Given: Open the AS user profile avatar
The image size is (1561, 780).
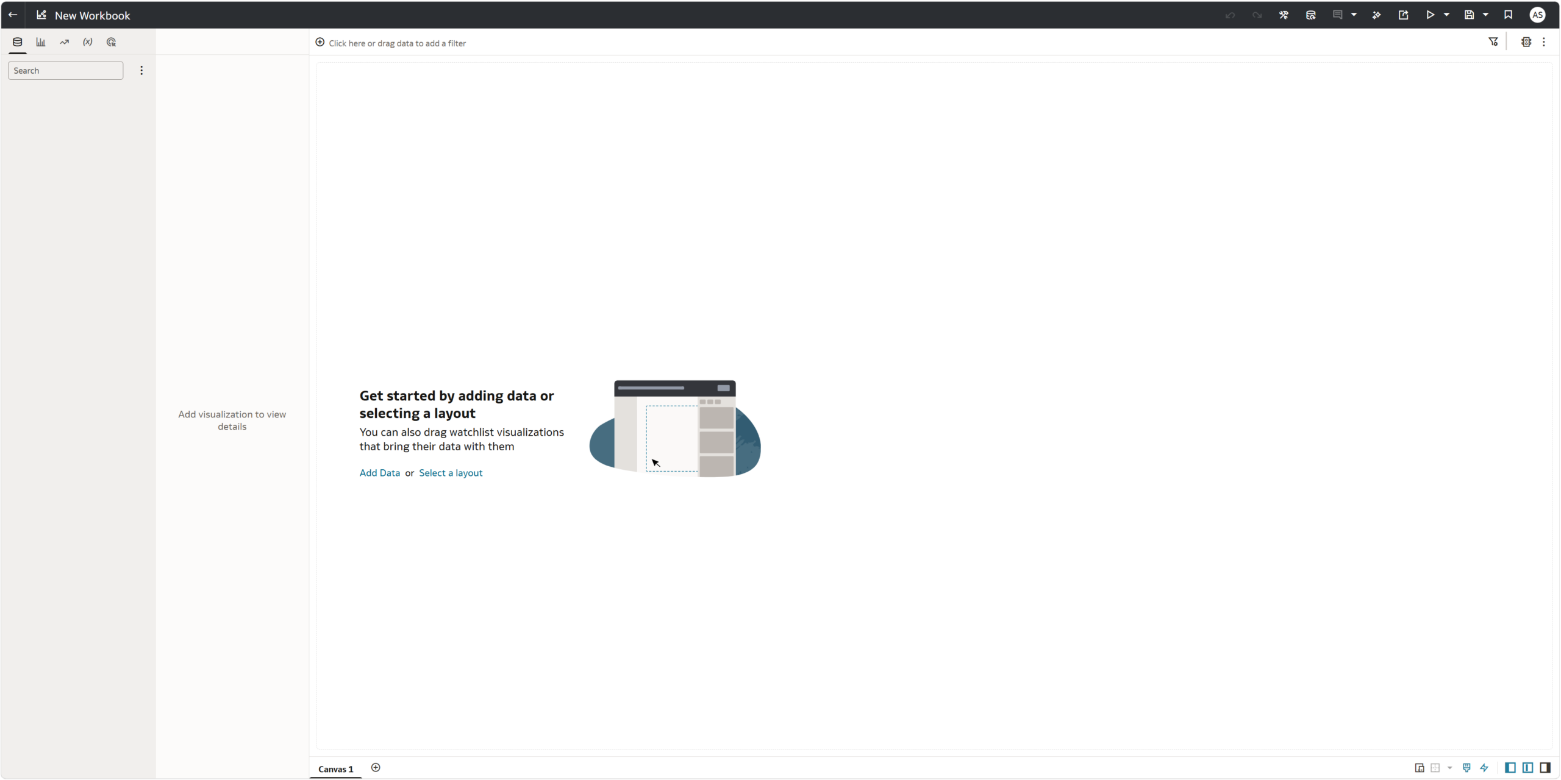Looking at the screenshot, I should (x=1538, y=15).
